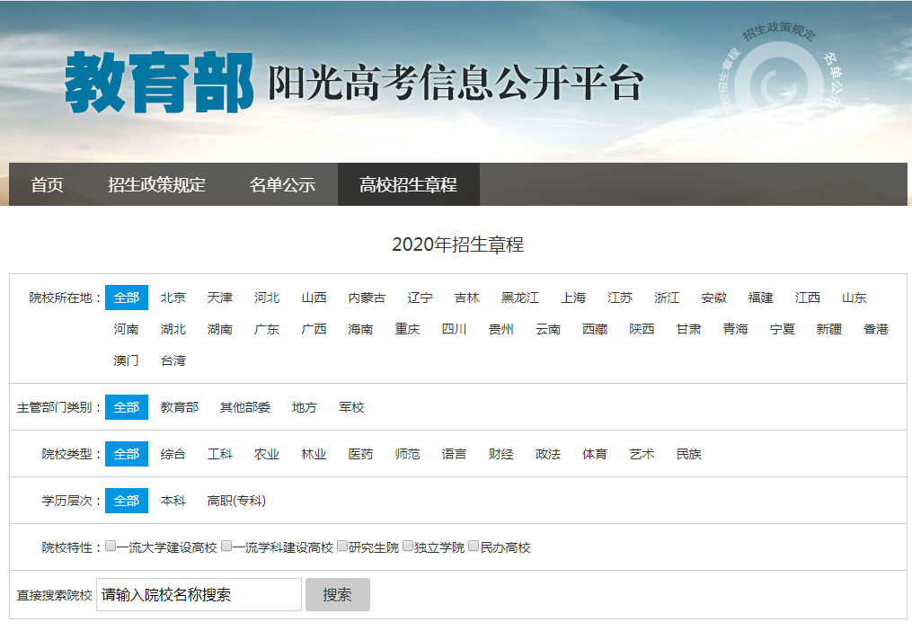Filter by location 天津
The image size is (912, 631).
point(220,298)
